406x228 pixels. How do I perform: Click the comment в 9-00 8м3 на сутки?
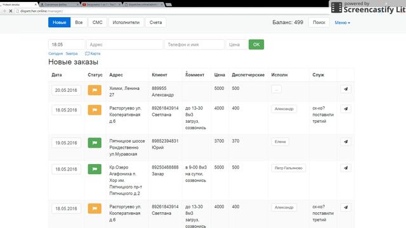tap(196, 174)
